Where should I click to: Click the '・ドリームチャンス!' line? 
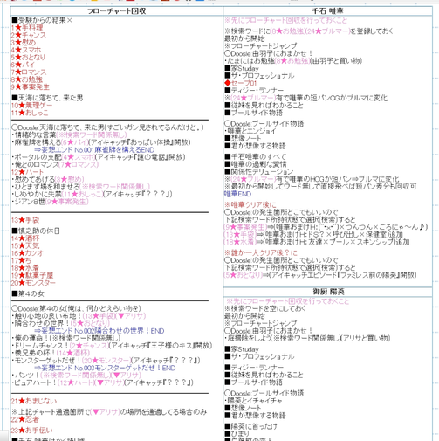pyautogui.click(x=112, y=346)
